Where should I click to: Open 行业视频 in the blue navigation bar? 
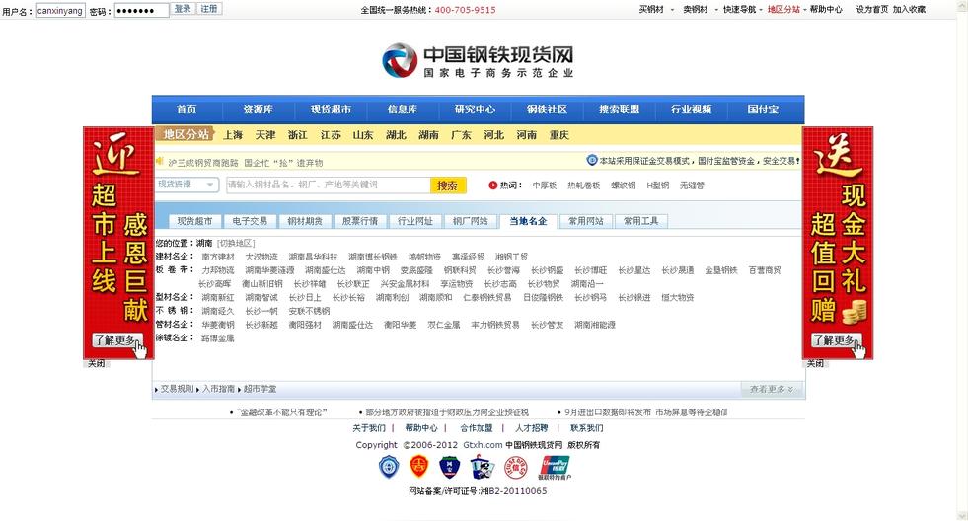pos(692,110)
